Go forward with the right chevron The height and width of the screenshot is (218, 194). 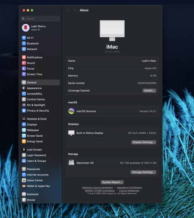coord(75,10)
